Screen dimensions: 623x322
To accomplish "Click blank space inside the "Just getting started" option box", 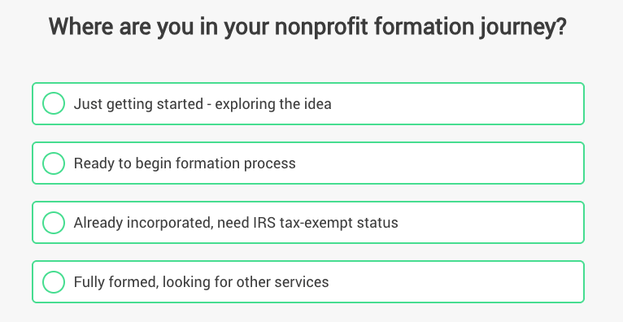I will [457, 103].
